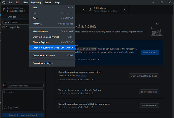Open the Options link for editor selection
Screen dimensions: 174x118
82,75
